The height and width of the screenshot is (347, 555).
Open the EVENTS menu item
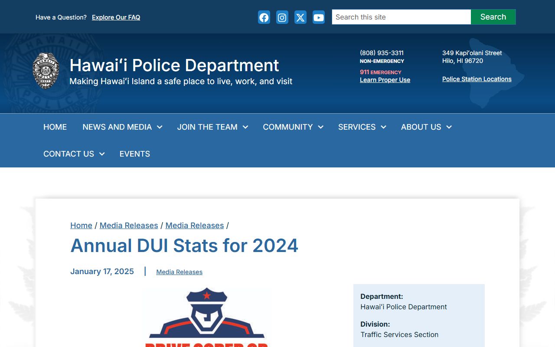(x=135, y=154)
